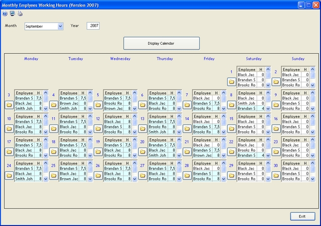The width and height of the screenshot is (321, 226).
Task: Open the folder for day 22
Action: click(232, 152)
